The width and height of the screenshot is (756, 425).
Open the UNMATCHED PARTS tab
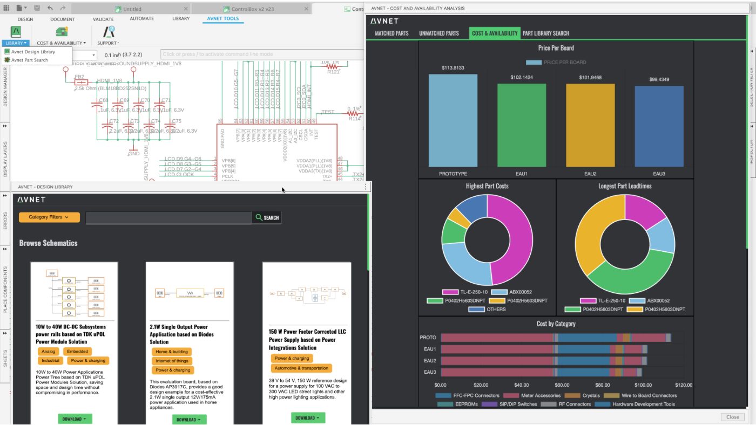pyautogui.click(x=439, y=33)
